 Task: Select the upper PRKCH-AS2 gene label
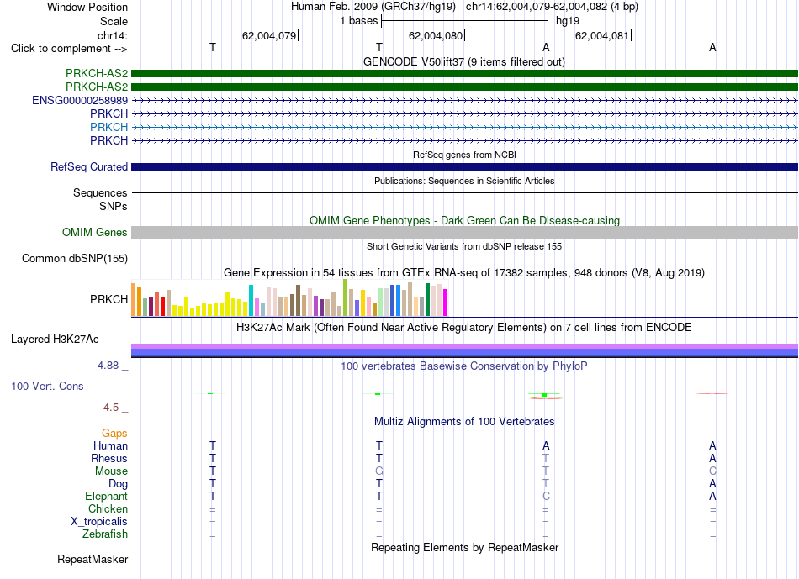pos(97,73)
